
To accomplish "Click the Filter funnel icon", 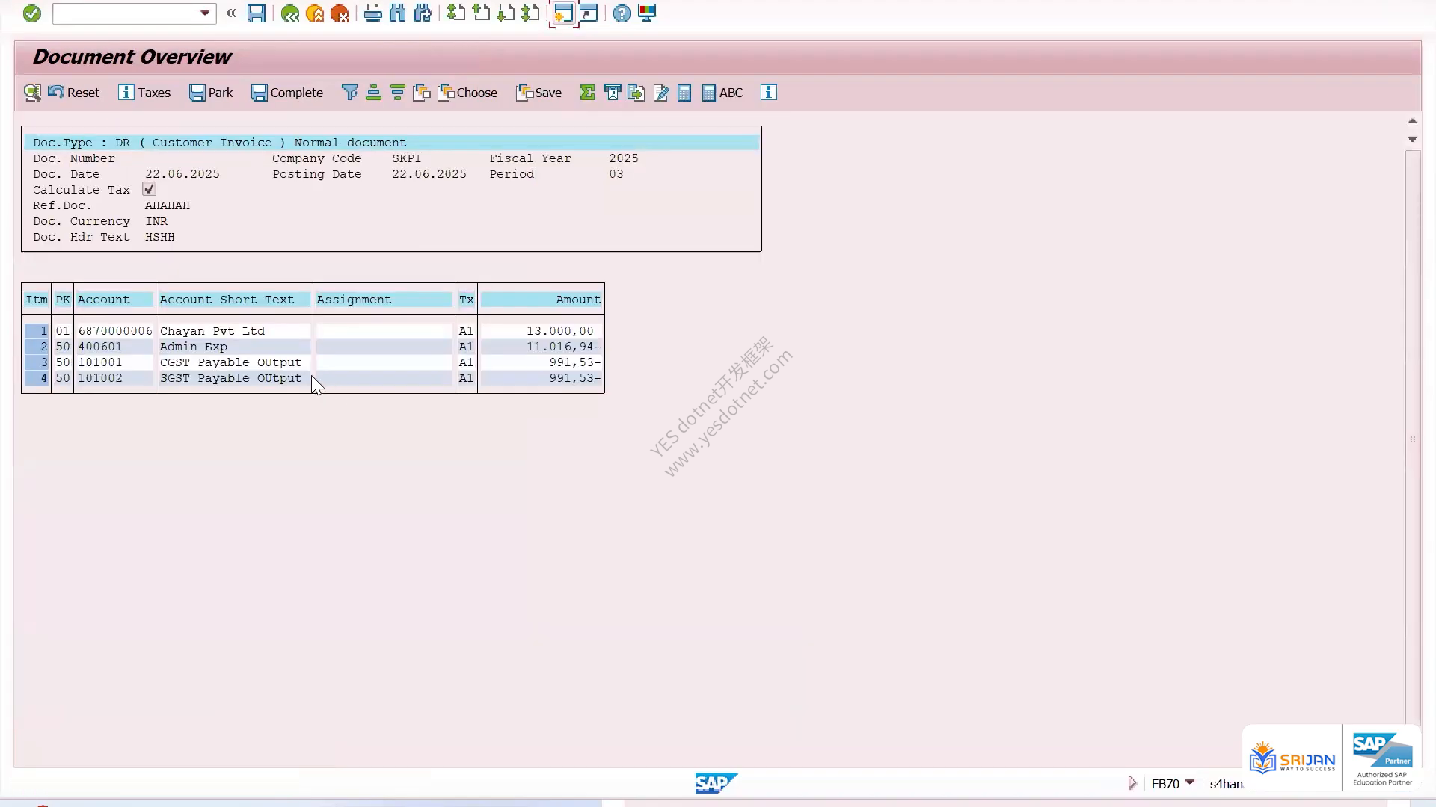I will pos(349,93).
